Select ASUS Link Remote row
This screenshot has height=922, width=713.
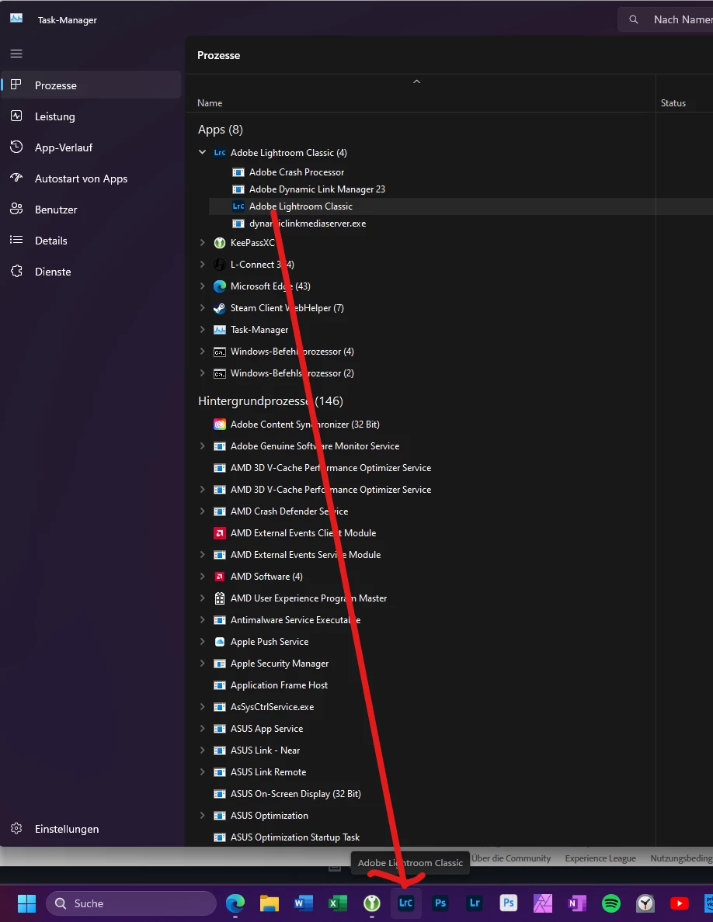tap(268, 773)
